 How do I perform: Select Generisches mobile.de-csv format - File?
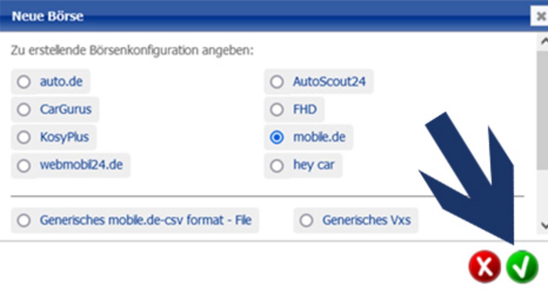[x=23, y=220]
